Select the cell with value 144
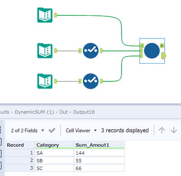The width and height of the screenshot is (181, 176). pyautogui.click(x=100, y=153)
